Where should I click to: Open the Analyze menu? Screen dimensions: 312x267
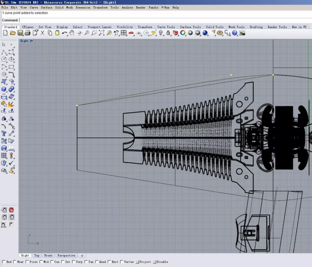click(127, 8)
